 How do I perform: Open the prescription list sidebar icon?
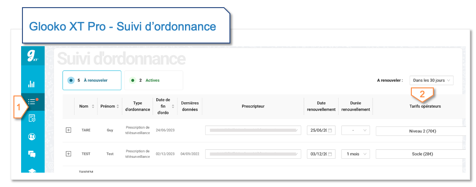[32, 101]
